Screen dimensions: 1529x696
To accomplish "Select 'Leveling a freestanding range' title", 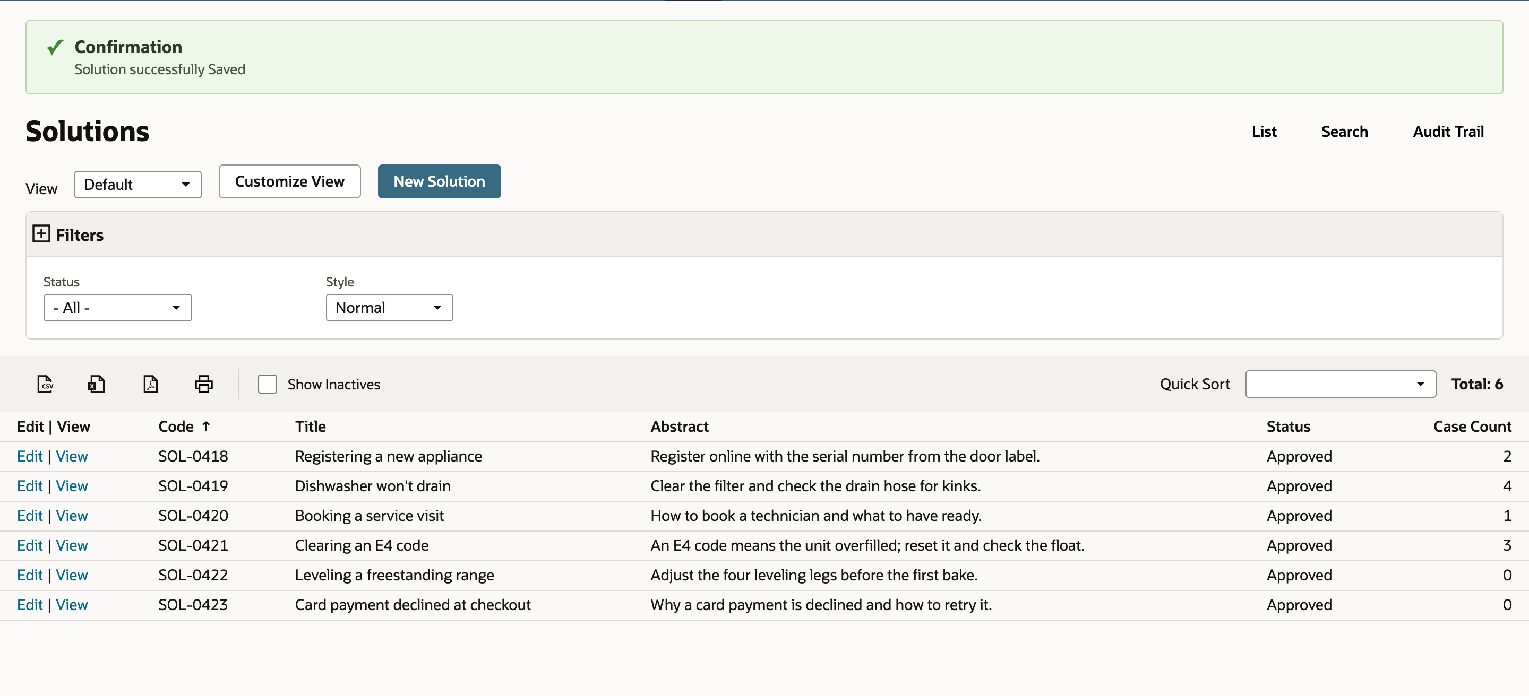I will (394, 575).
